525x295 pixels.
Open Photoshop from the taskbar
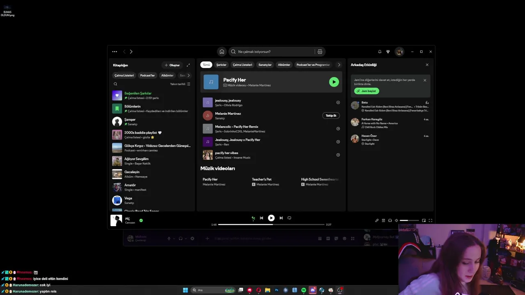(x=276, y=290)
